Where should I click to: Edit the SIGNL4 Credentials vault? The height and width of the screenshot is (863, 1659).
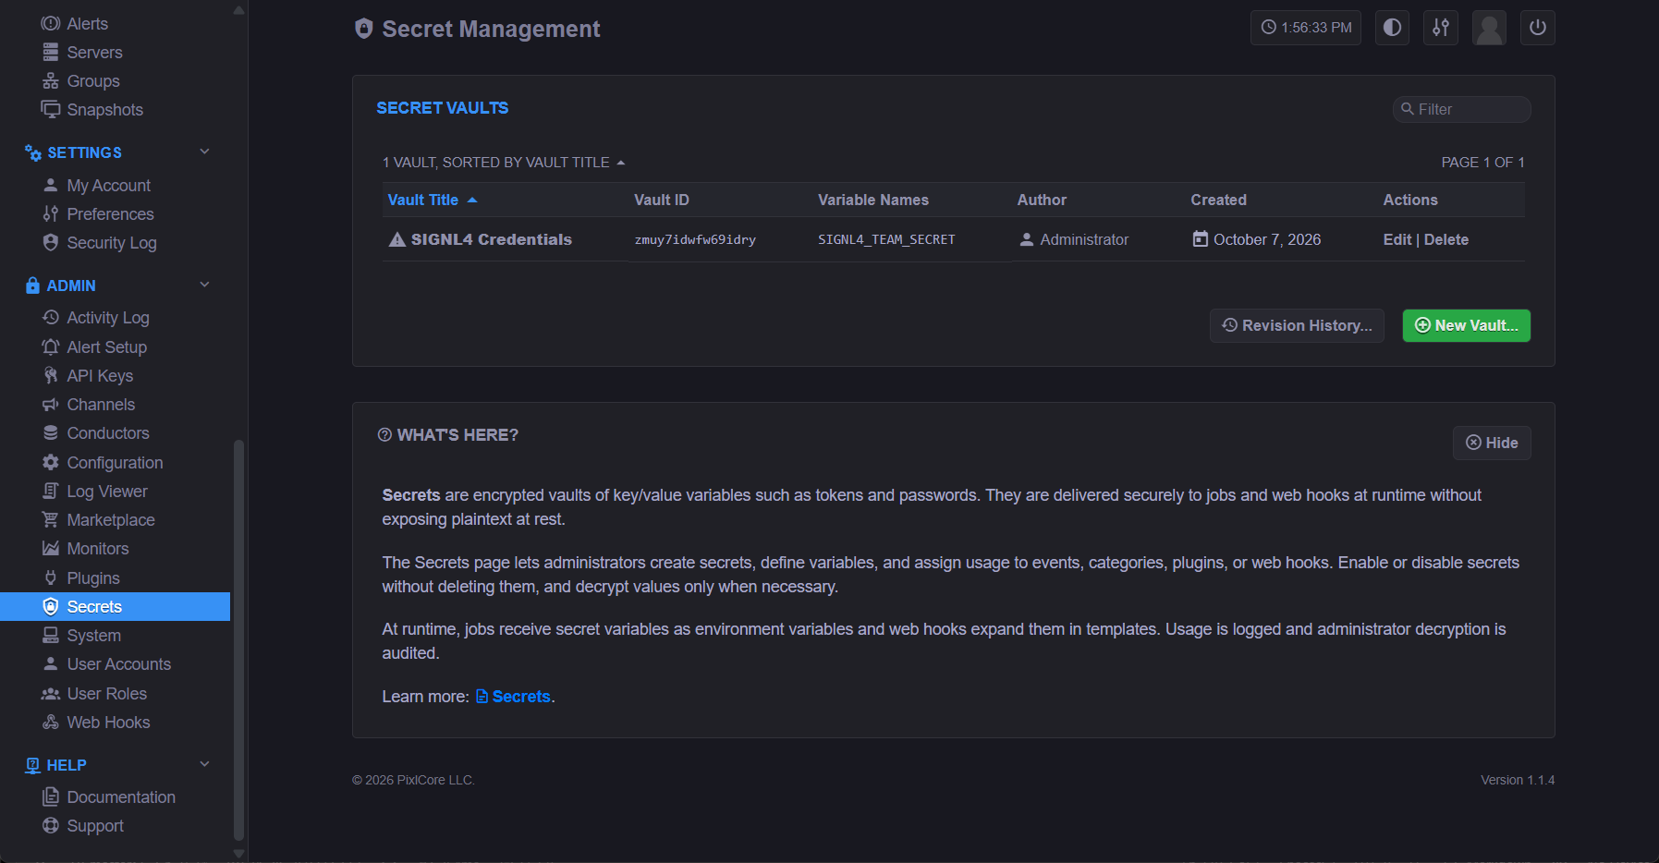1397,239
